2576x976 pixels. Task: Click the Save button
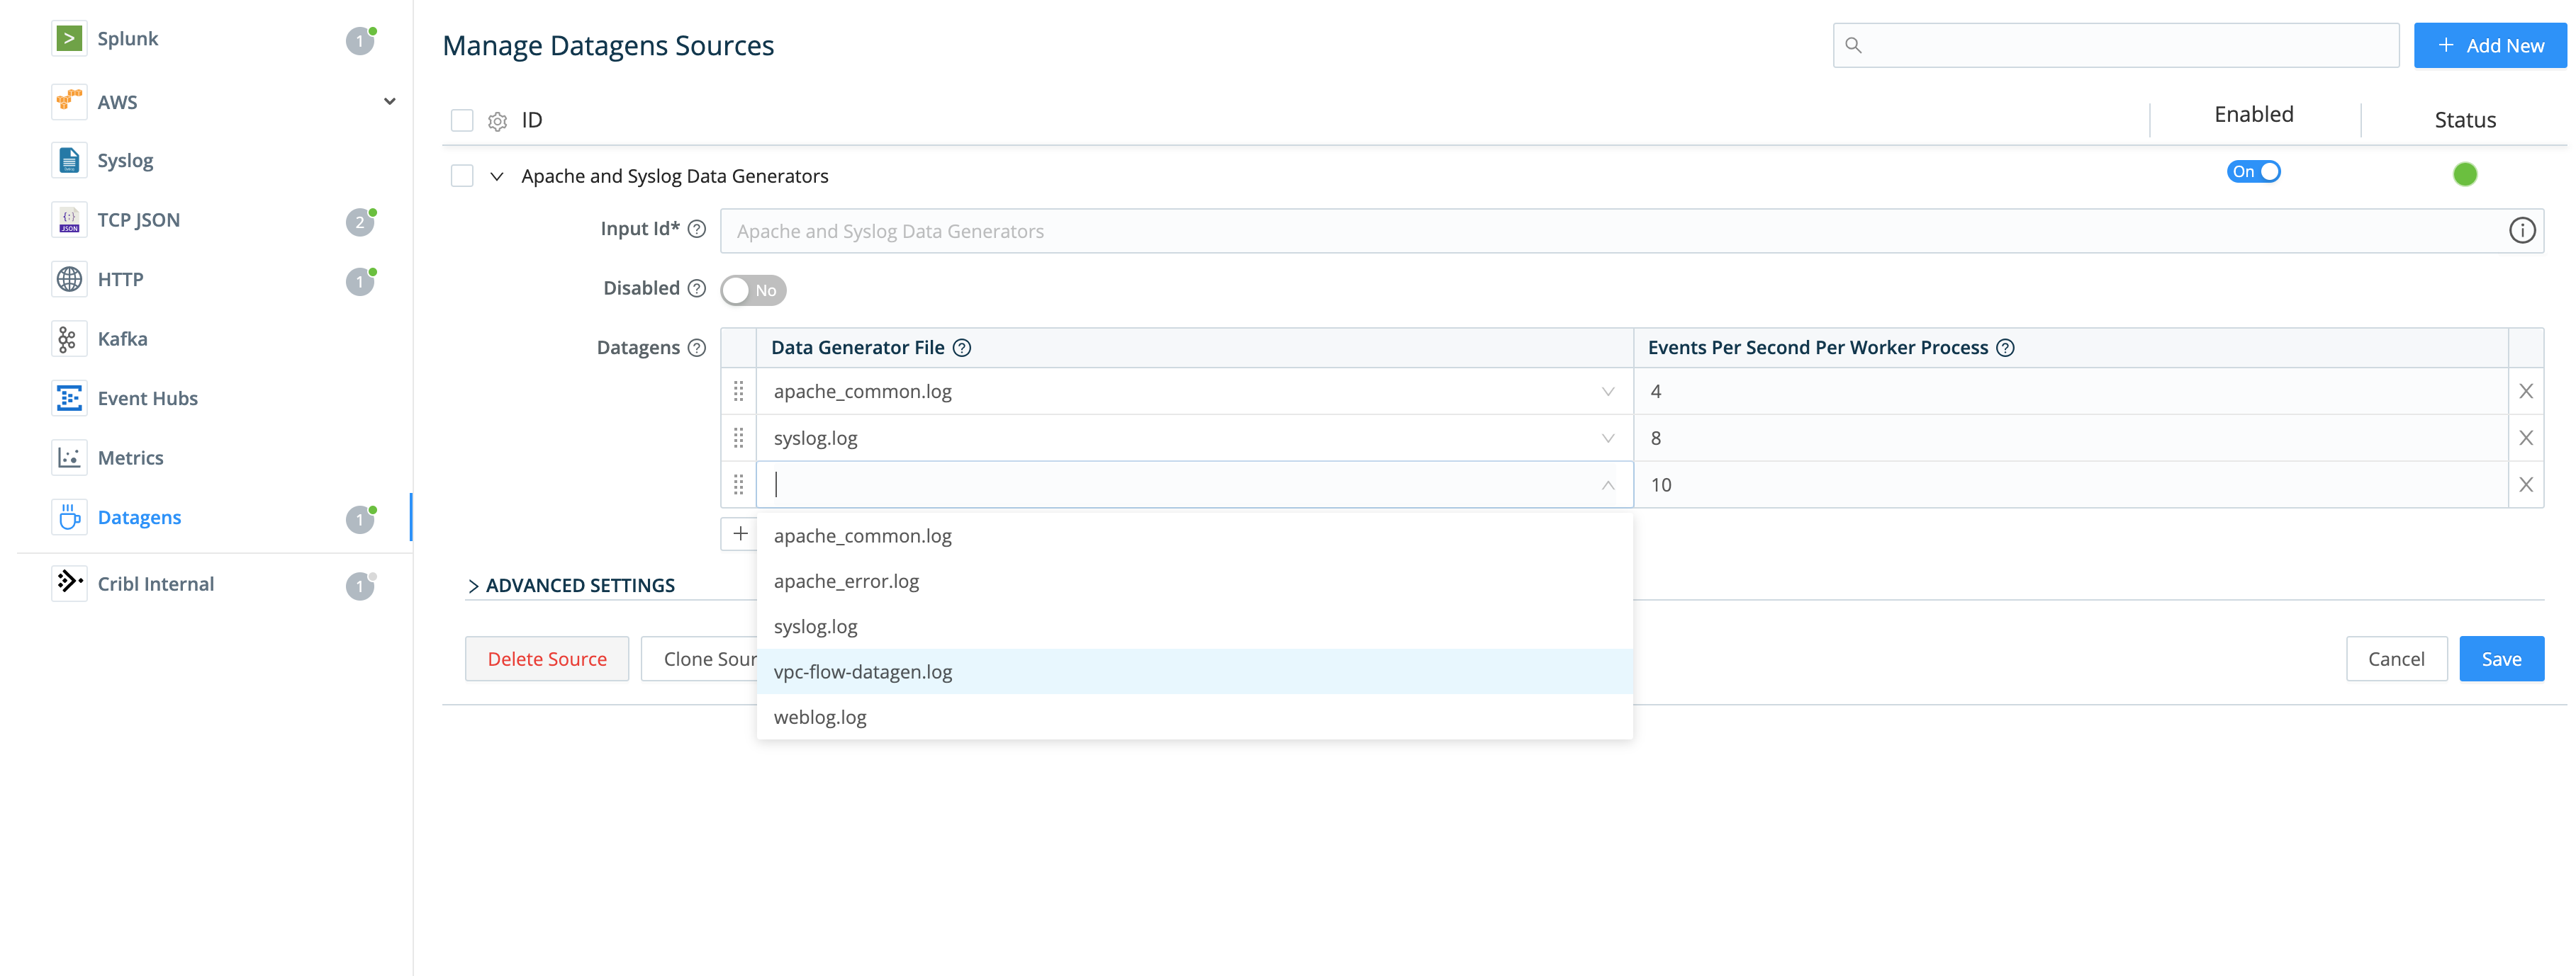pyautogui.click(x=2500, y=659)
